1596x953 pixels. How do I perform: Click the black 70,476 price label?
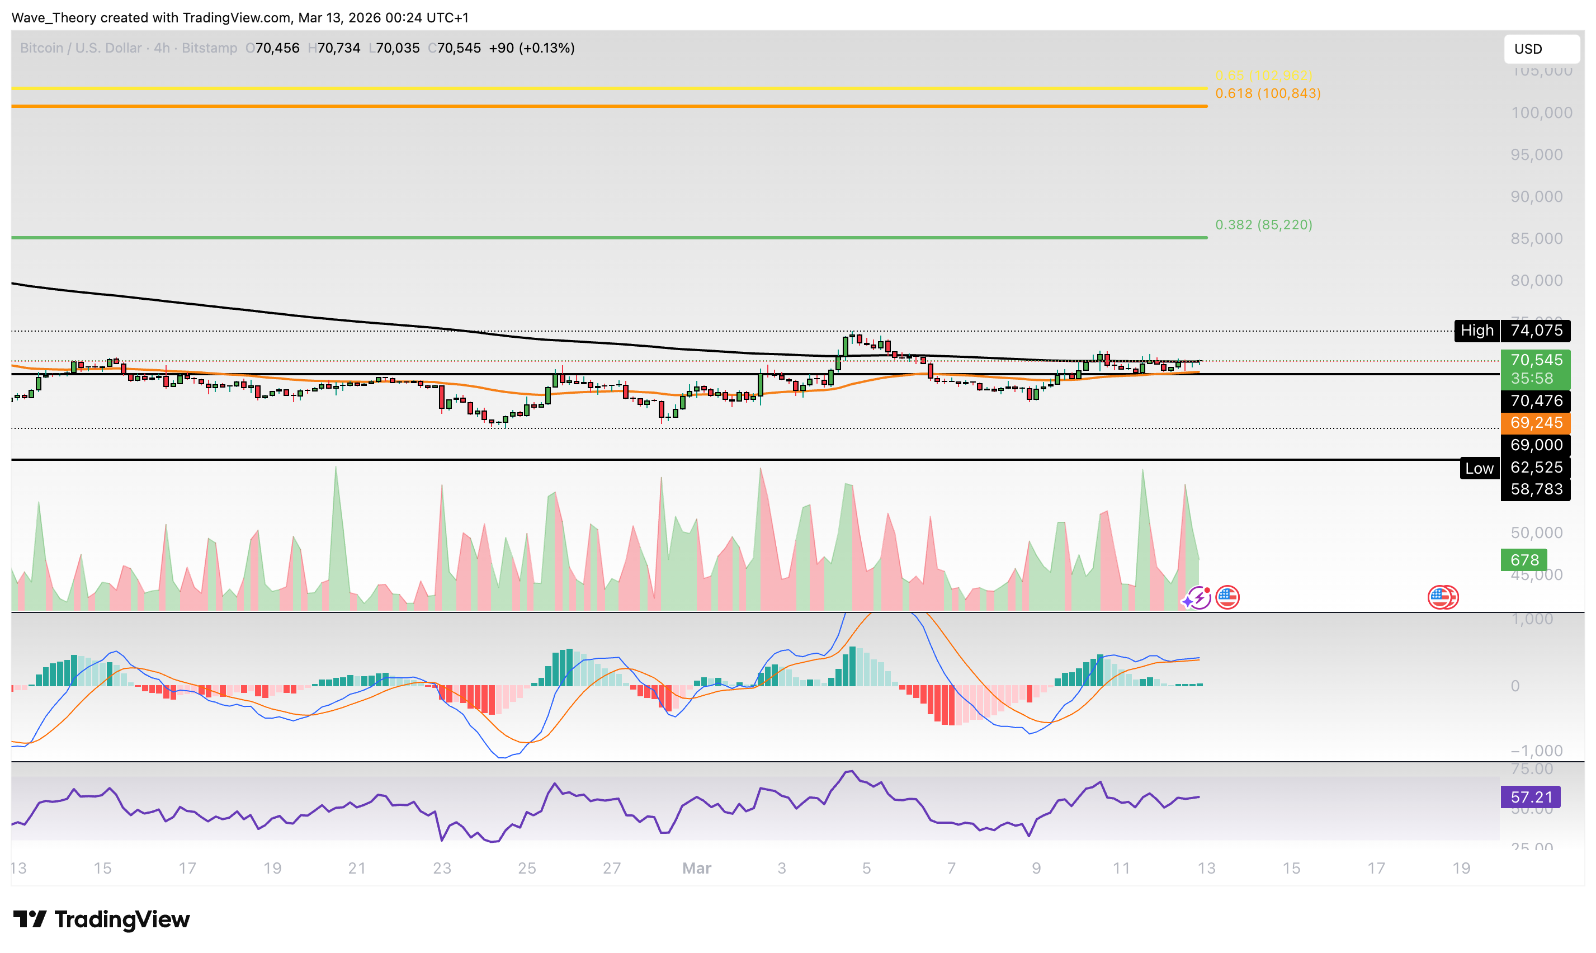pos(1535,401)
